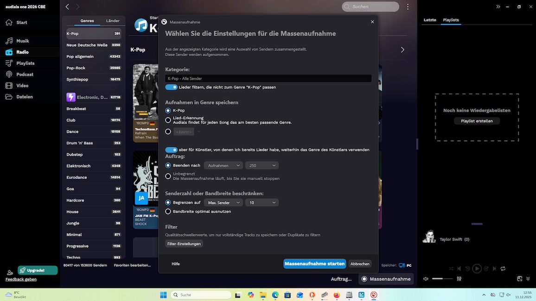Click the user account icon above Feedback
The width and height of the screenshot is (536, 301).
click(x=10, y=272)
